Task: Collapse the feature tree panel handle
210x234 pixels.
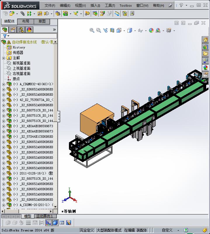Action: click(x=59, y=116)
